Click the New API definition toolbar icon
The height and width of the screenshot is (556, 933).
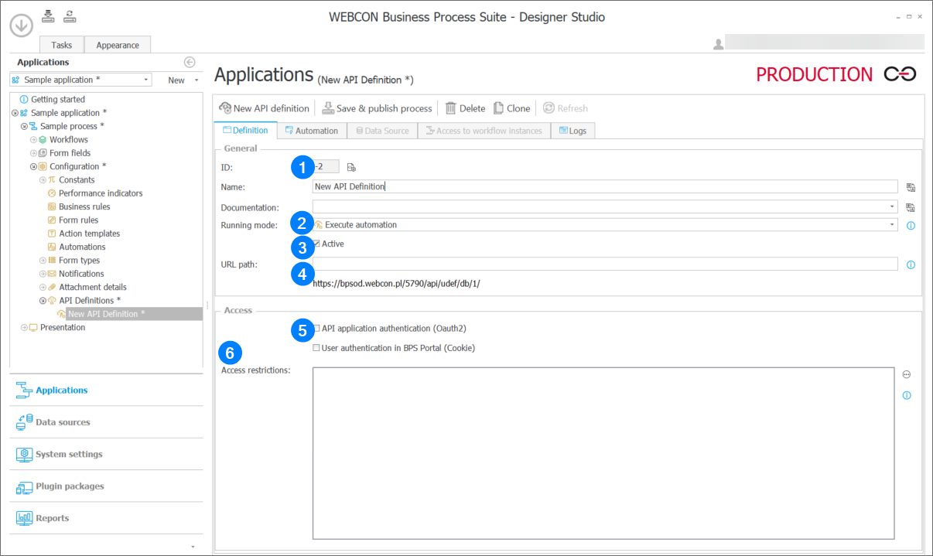pos(225,108)
